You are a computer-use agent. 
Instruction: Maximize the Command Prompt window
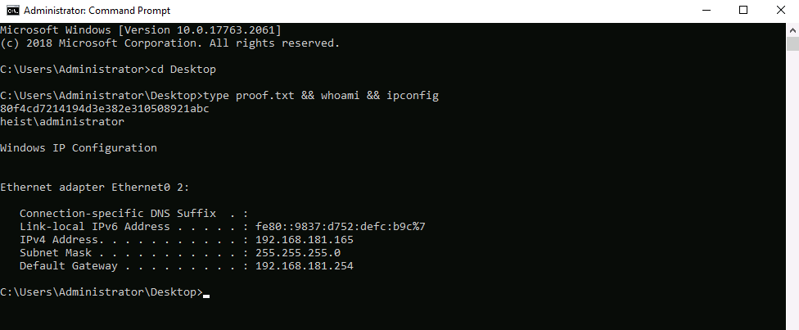tap(743, 11)
